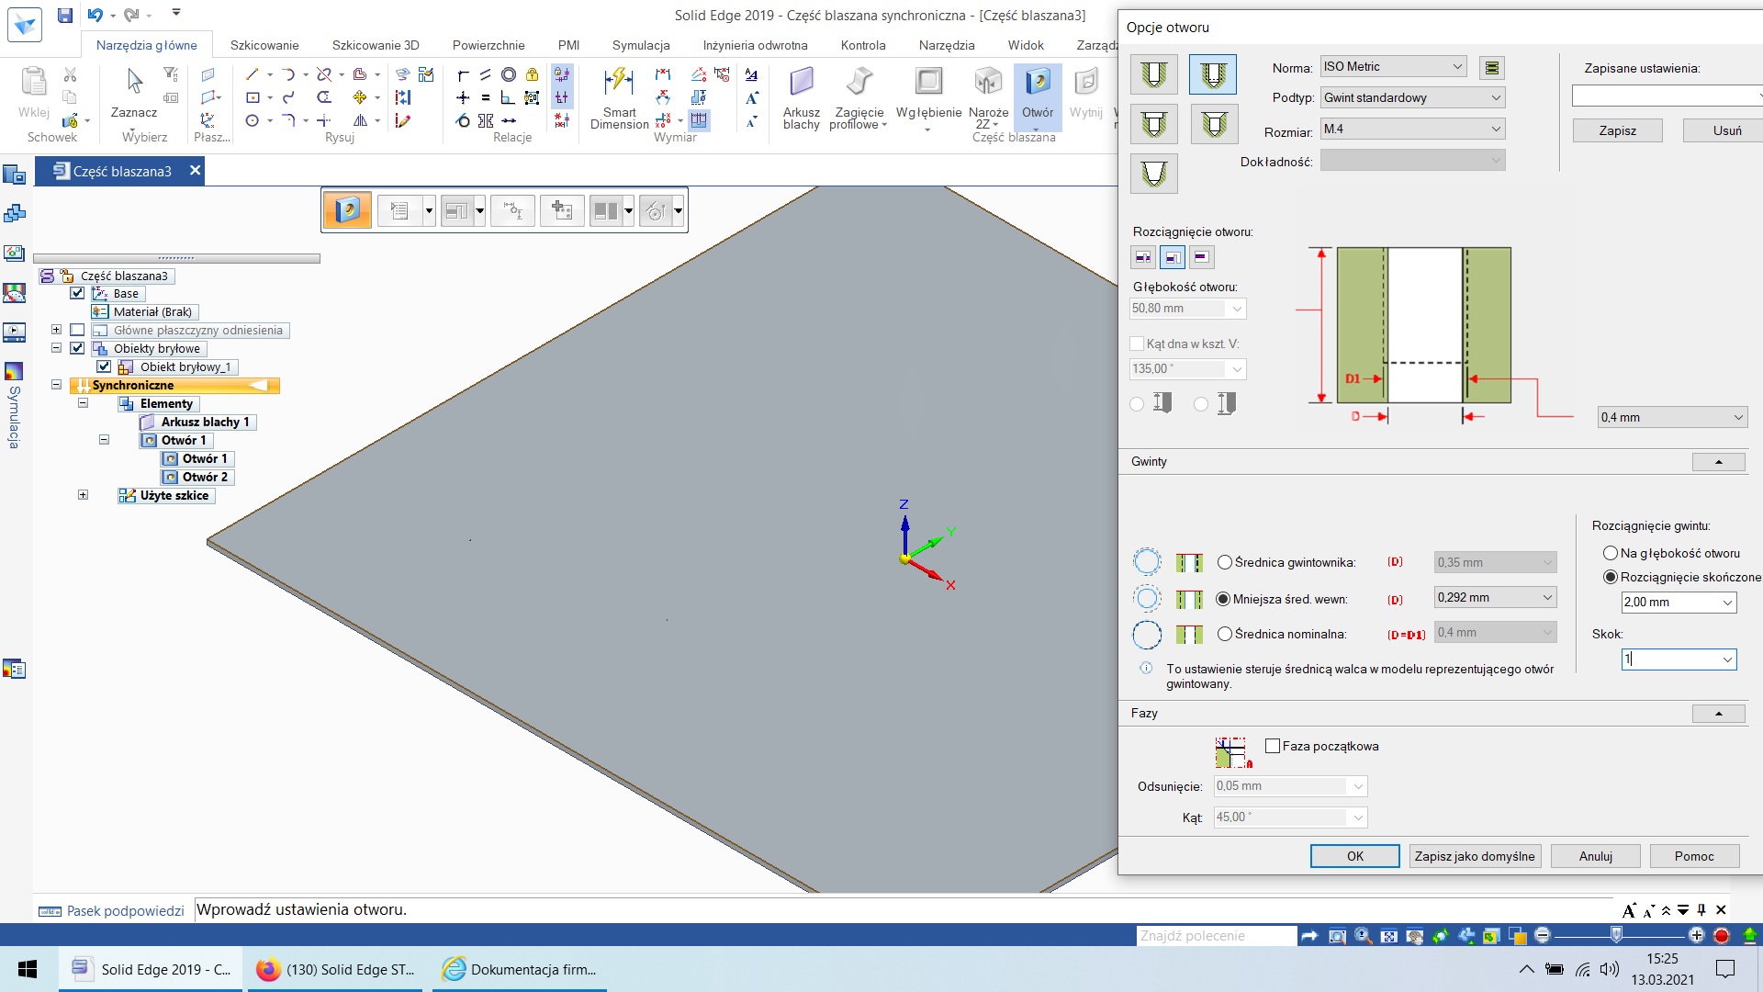This screenshot has width=1763, height=992.
Task: Switch to the Szkicowanie ribbon tab
Action: [x=264, y=45]
